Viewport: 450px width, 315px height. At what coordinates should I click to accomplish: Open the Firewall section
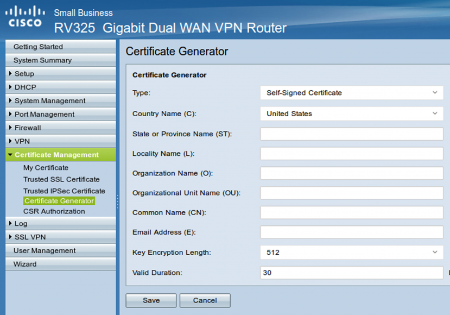tap(61, 128)
